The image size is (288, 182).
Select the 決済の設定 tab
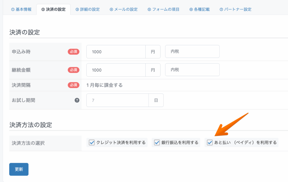coord(53,9)
